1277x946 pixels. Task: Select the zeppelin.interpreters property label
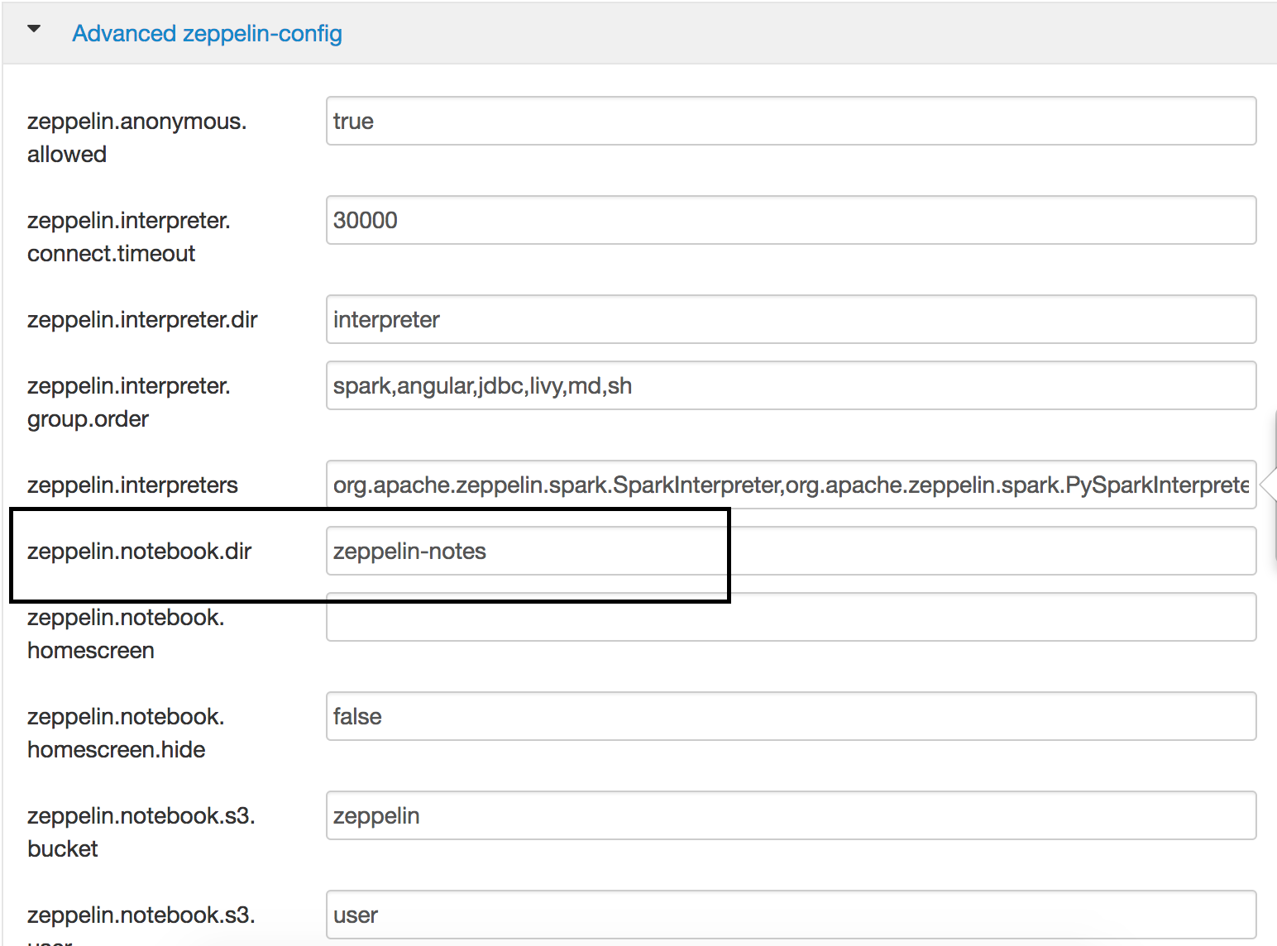(132, 485)
